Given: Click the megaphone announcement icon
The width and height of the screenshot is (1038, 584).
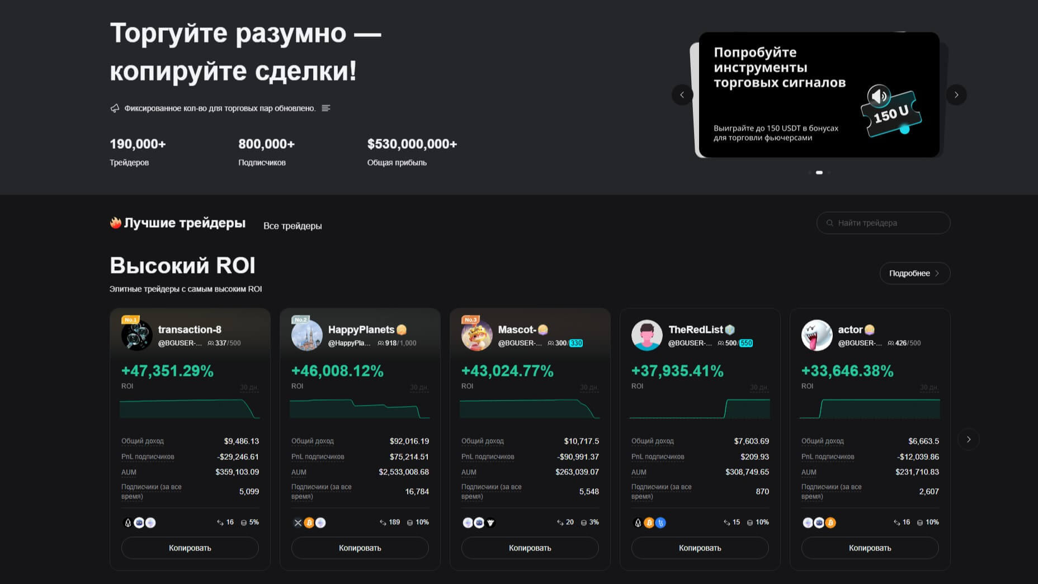Looking at the screenshot, I should (115, 108).
